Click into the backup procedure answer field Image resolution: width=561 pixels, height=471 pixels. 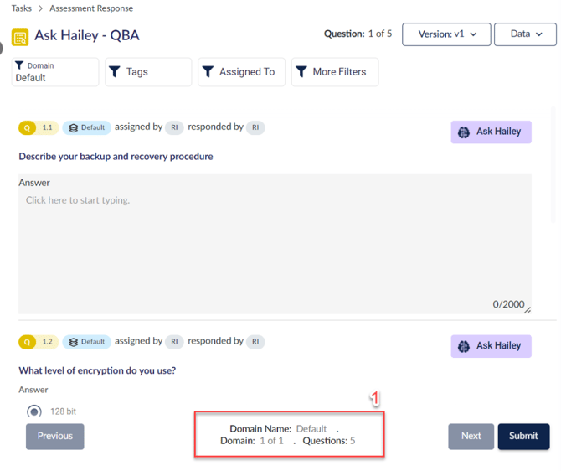click(x=275, y=243)
